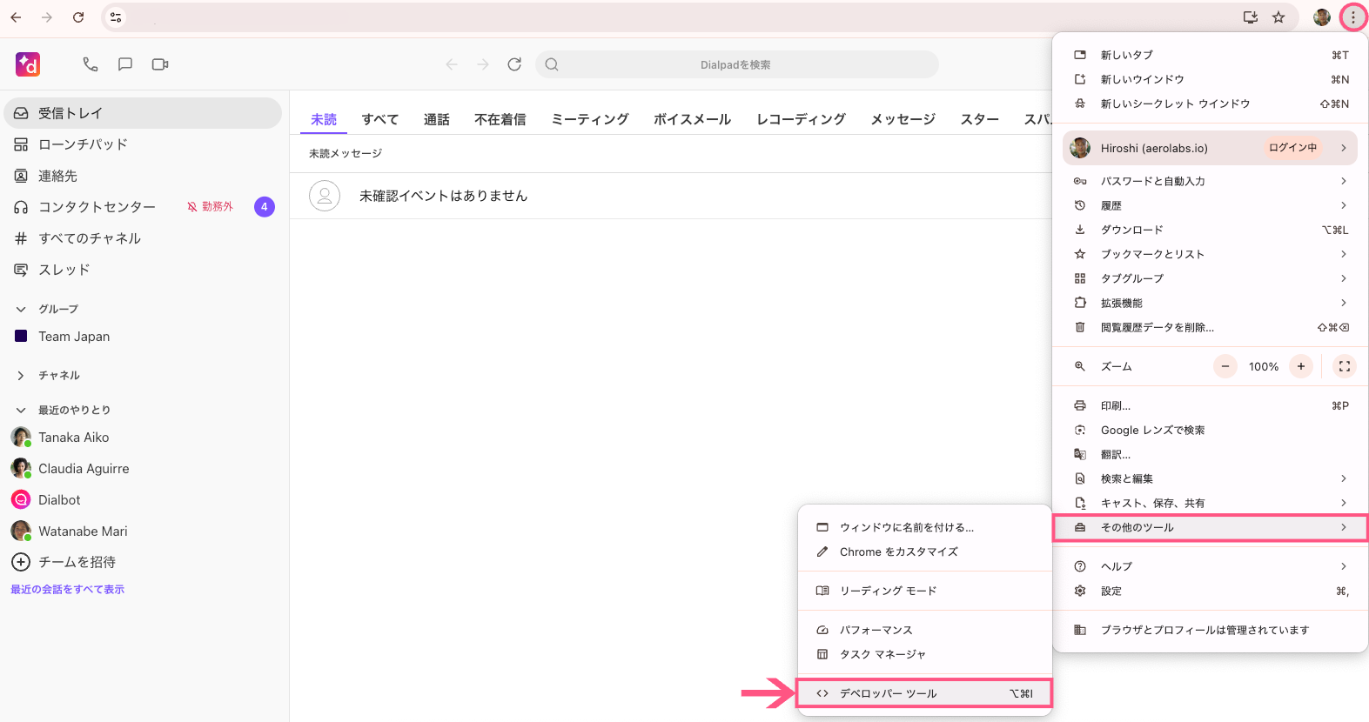Expand ブックマークとリスト submenu
The height and width of the screenshot is (722, 1369).
coord(1210,254)
